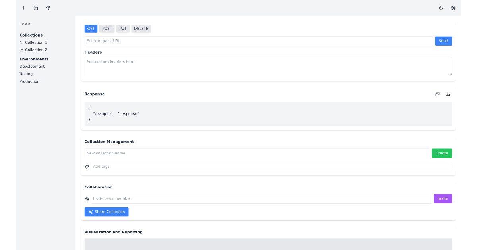Open settings via the gear icon
The image size is (477, 250).
(453, 8)
